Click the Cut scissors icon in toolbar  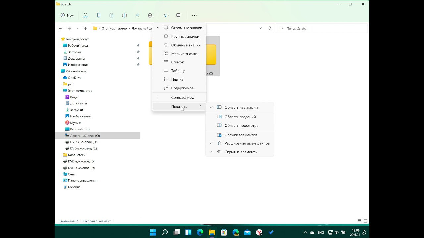point(85,15)
